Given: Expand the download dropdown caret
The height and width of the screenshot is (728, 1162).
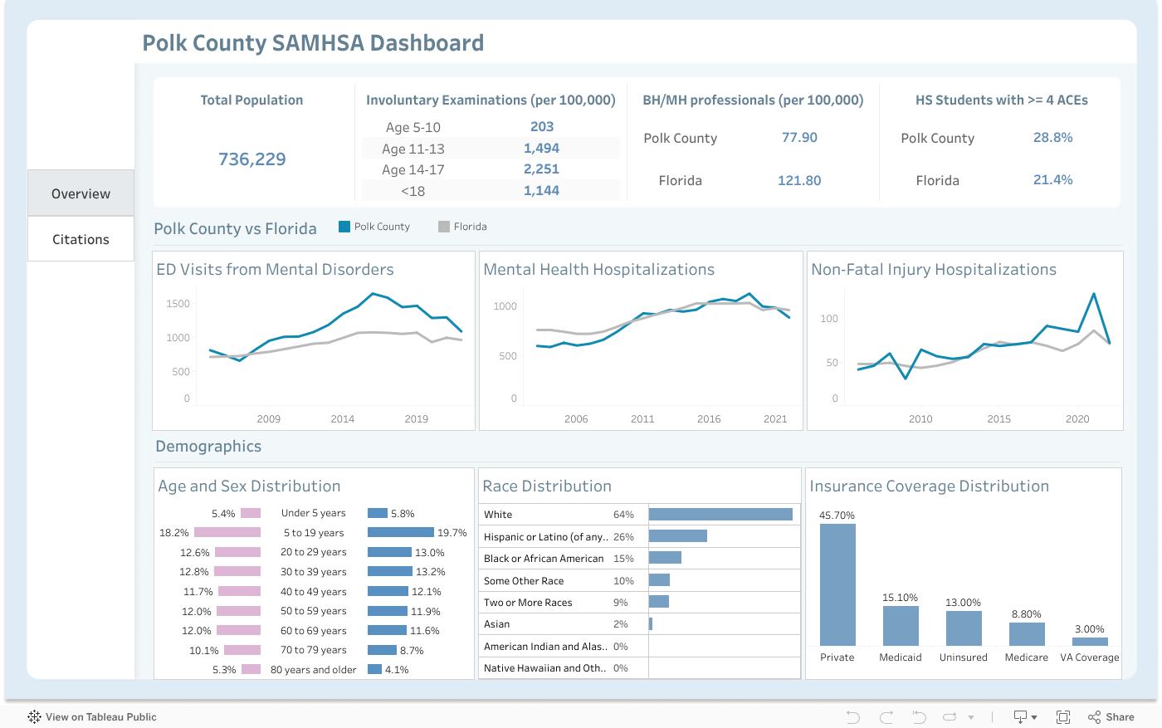Looking at the screenshot, I should (x=1034, y=718).
